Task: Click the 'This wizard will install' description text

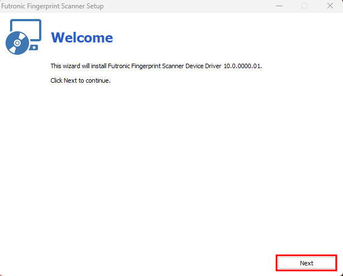Action: 156,66
